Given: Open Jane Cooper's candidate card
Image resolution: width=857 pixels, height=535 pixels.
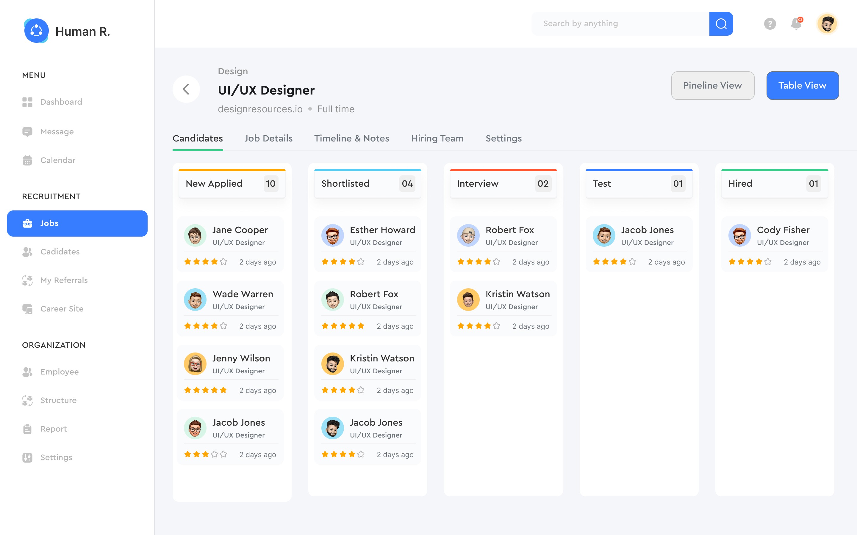Looking at the screenshot, I should [240, 230].
